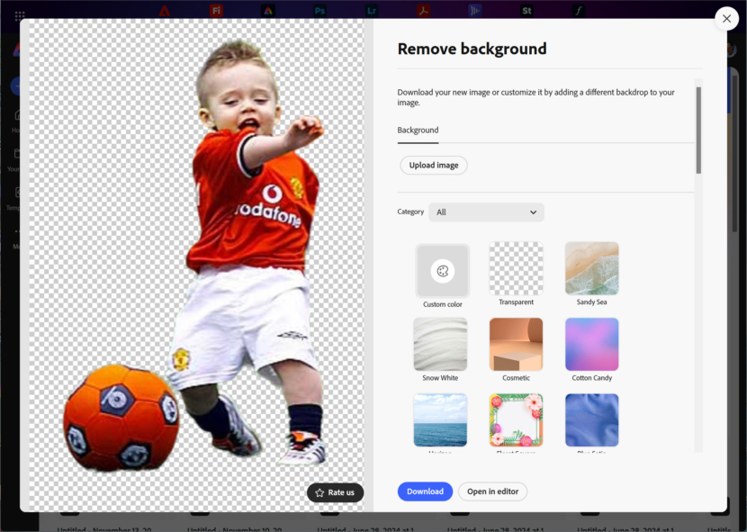747x532 pixels.
Task: Open the Lightroom icon in top bar
Action: (x=372, y=11)
